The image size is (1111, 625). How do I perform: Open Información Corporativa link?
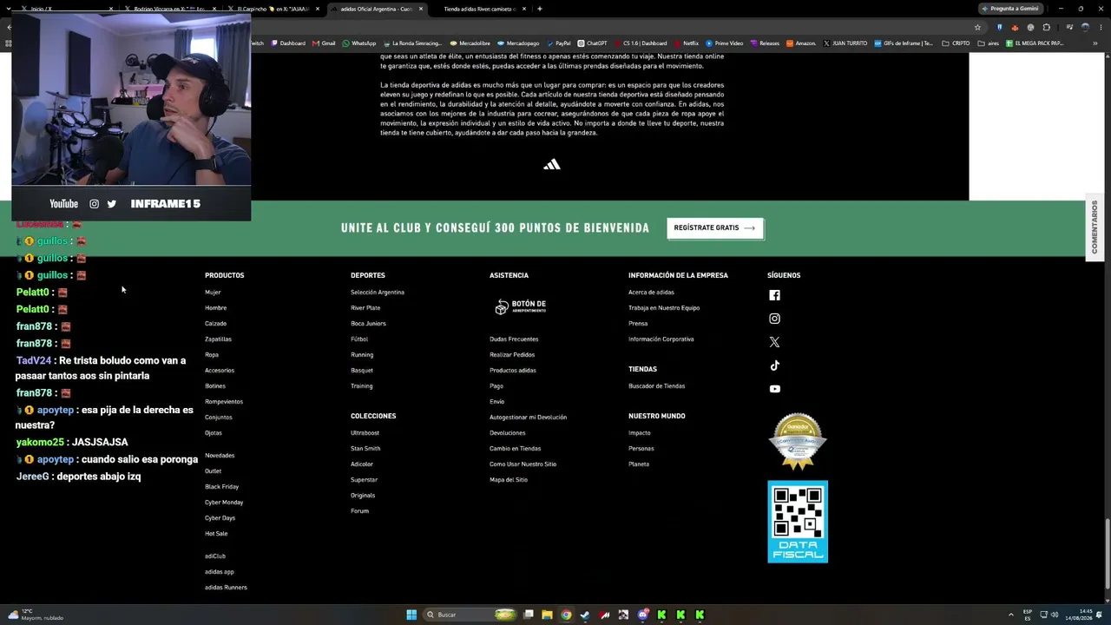(661, 339)
